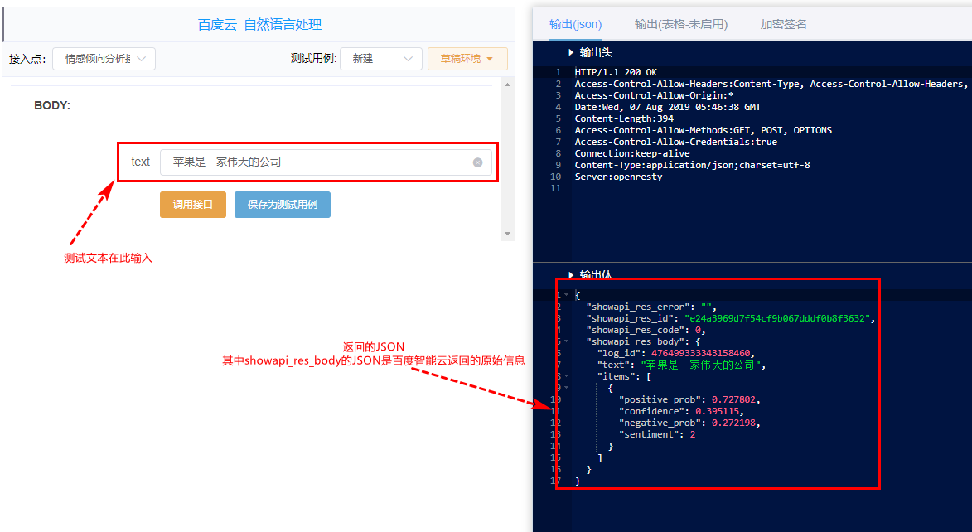Click the "showapi_res_code" line in JSON
Image resolution: width=972 pixels, height=532 pixels.
(646, 331)
